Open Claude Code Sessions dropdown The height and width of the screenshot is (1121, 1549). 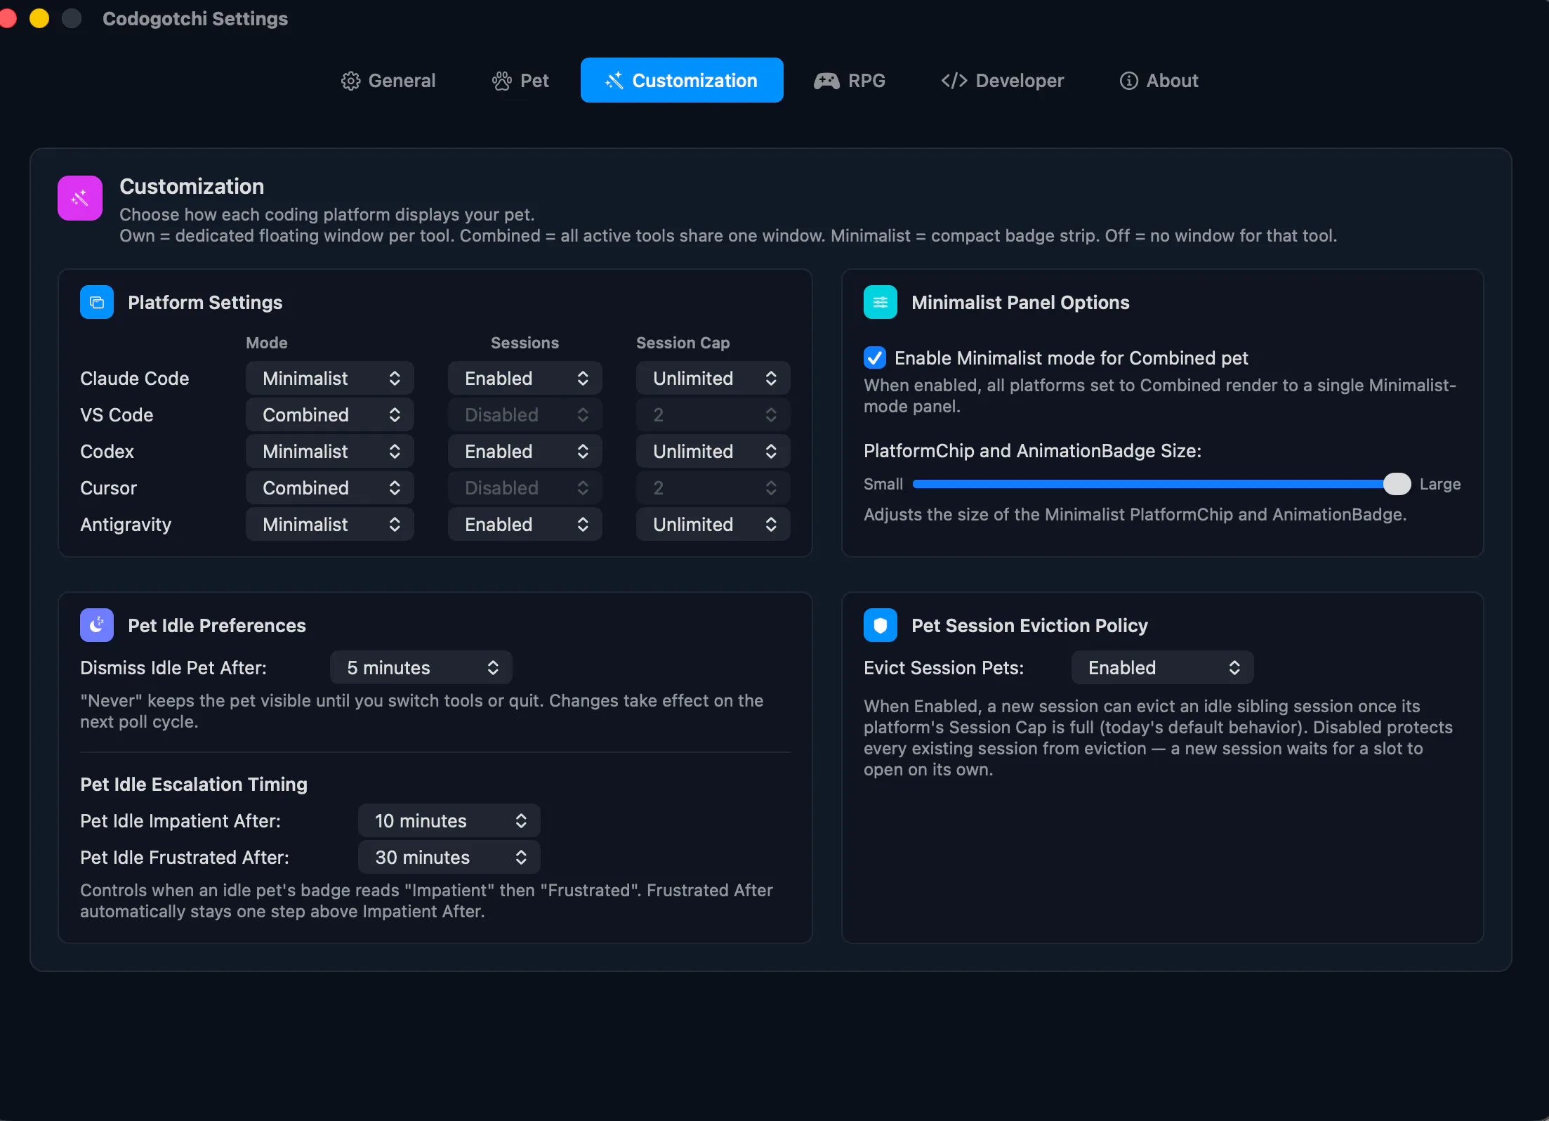(525, 379)
